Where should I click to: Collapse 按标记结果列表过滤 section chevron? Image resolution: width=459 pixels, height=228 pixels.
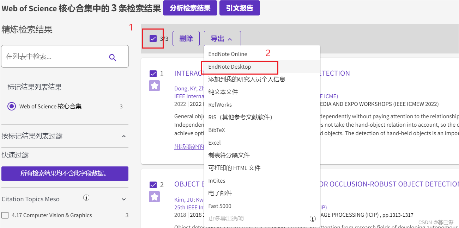[124, 136]
